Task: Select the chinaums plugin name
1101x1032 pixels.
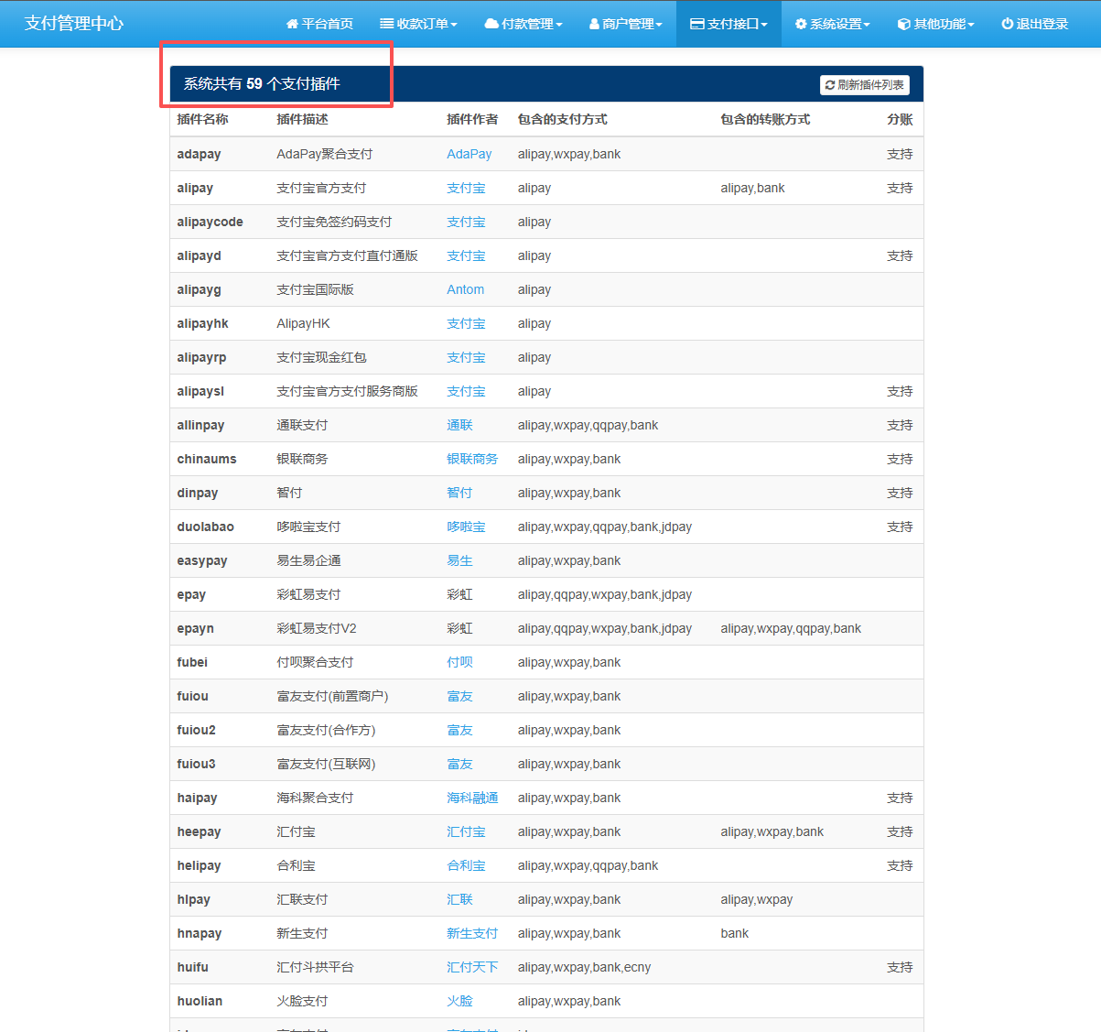Action: [x=206, y=459]
